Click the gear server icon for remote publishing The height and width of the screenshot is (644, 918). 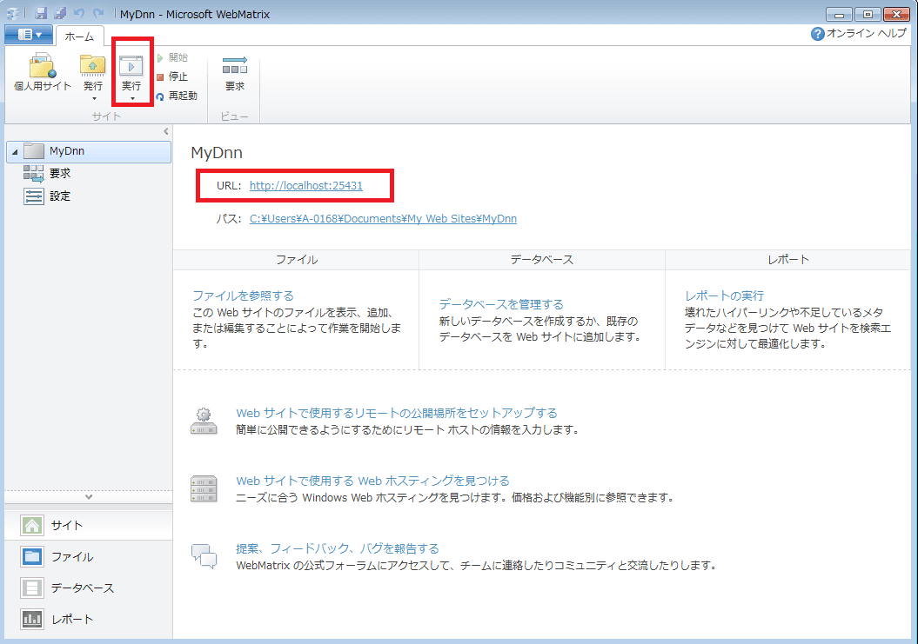(x=204, y=422)
